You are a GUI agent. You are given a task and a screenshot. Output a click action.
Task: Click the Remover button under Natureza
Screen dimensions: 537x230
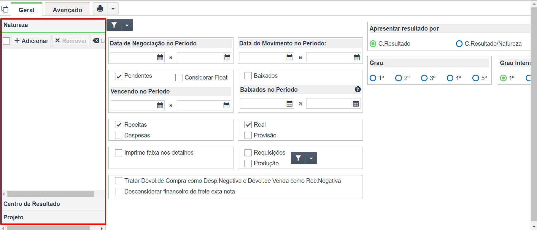coord(71,41)
